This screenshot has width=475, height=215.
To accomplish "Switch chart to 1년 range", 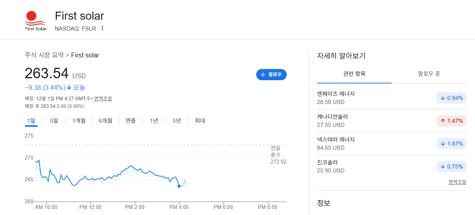I will point(154,121).
